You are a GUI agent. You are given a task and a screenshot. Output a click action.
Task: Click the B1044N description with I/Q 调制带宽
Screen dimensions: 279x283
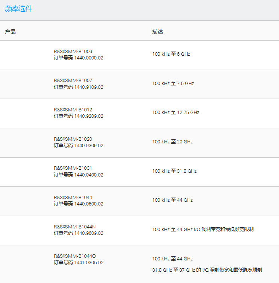coord(203,230)
